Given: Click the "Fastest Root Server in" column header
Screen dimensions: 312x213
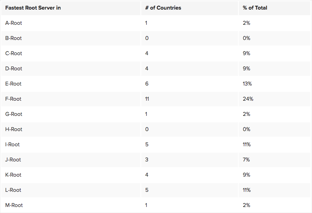Looking at the screenshot, I should (x=33, y=8).
